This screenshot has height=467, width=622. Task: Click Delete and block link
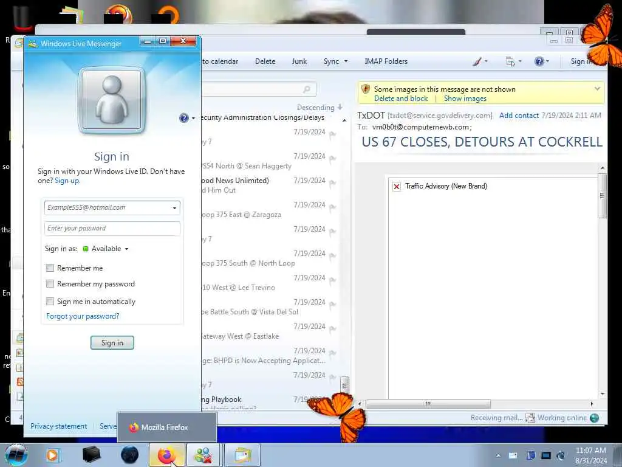pyautogui.click(x=401, y=99)
